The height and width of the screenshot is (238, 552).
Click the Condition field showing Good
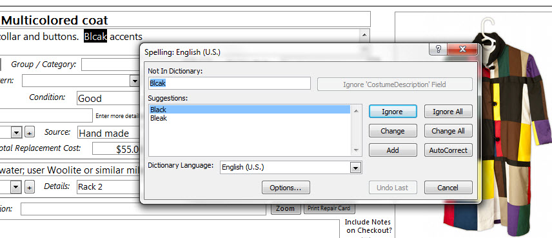click(x=108, y=98)
